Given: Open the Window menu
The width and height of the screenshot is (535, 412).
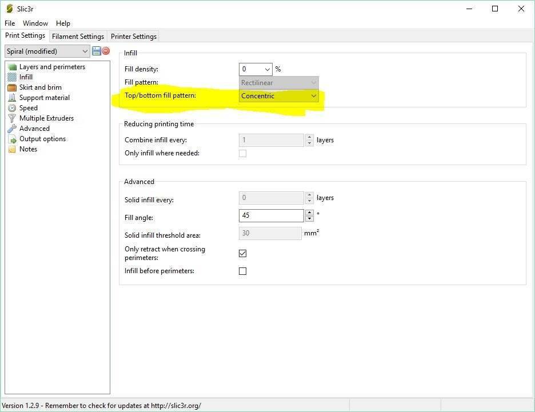Looking at the screenshot, I should (35, 23).
